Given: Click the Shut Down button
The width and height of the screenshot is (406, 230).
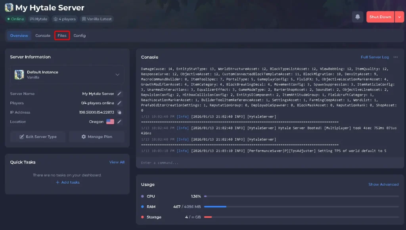Looking at the screenshot, I should 380,17.
